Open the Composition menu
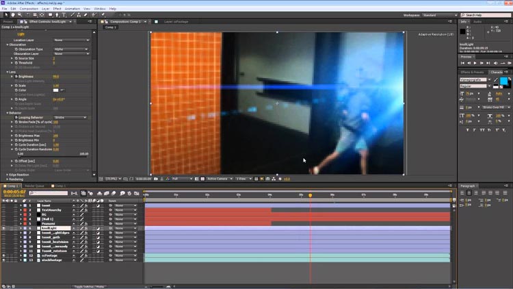Screen dimensions: 513x289 coord(29,9)
